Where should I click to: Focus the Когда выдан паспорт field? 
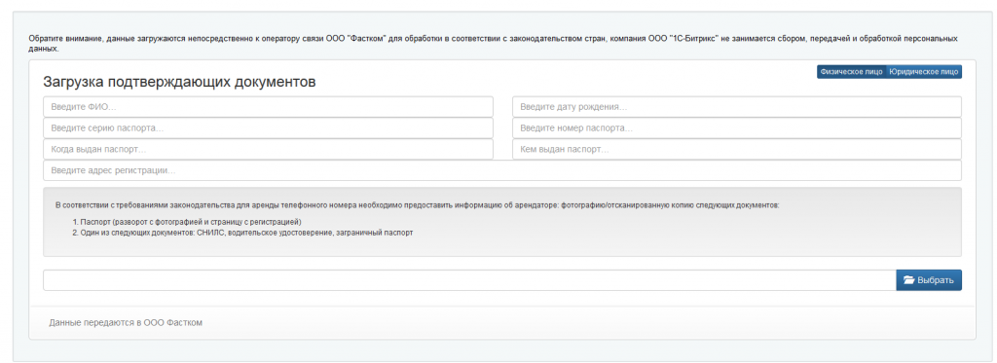click(x=269, y=150)
